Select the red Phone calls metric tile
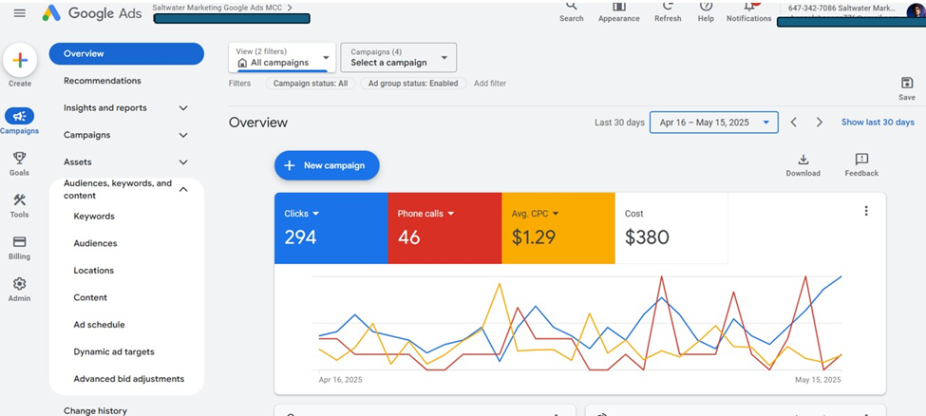 (444, 228)
